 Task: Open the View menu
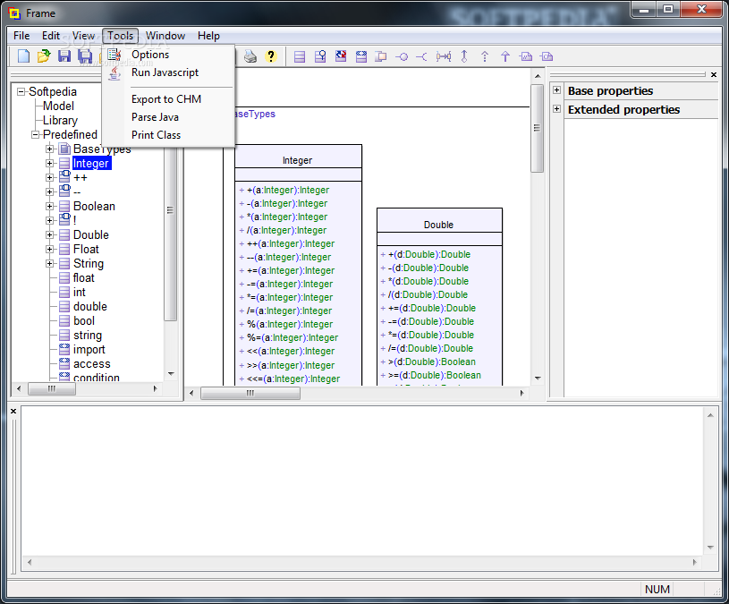tap(84, 36)
